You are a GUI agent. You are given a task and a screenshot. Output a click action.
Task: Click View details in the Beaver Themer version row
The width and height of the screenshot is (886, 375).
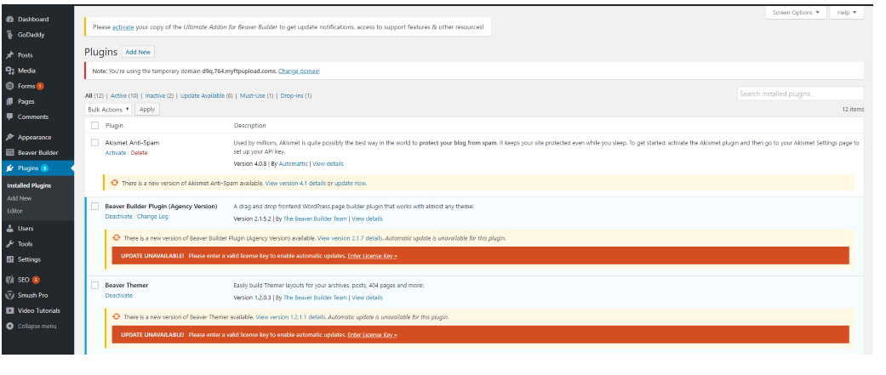(x=368, y=298)
